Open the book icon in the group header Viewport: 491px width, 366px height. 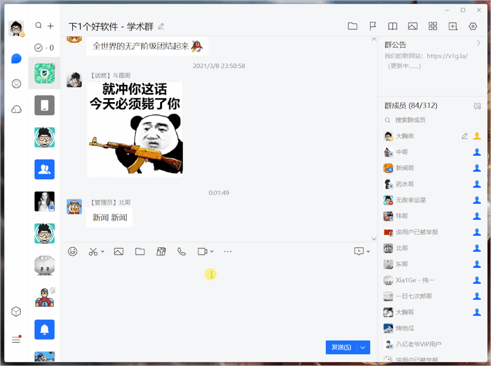(x=392, y=26)
